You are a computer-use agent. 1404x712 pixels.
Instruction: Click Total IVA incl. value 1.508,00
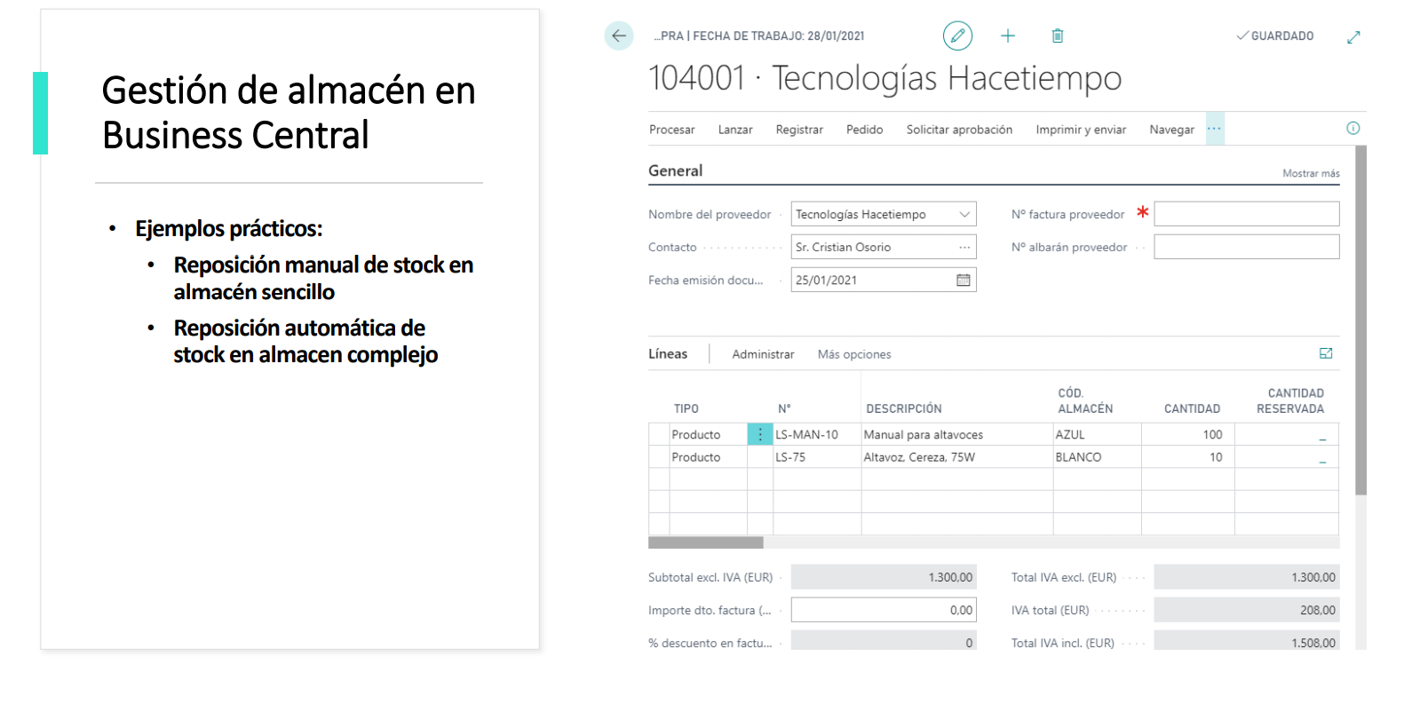tap(1247, 641)
